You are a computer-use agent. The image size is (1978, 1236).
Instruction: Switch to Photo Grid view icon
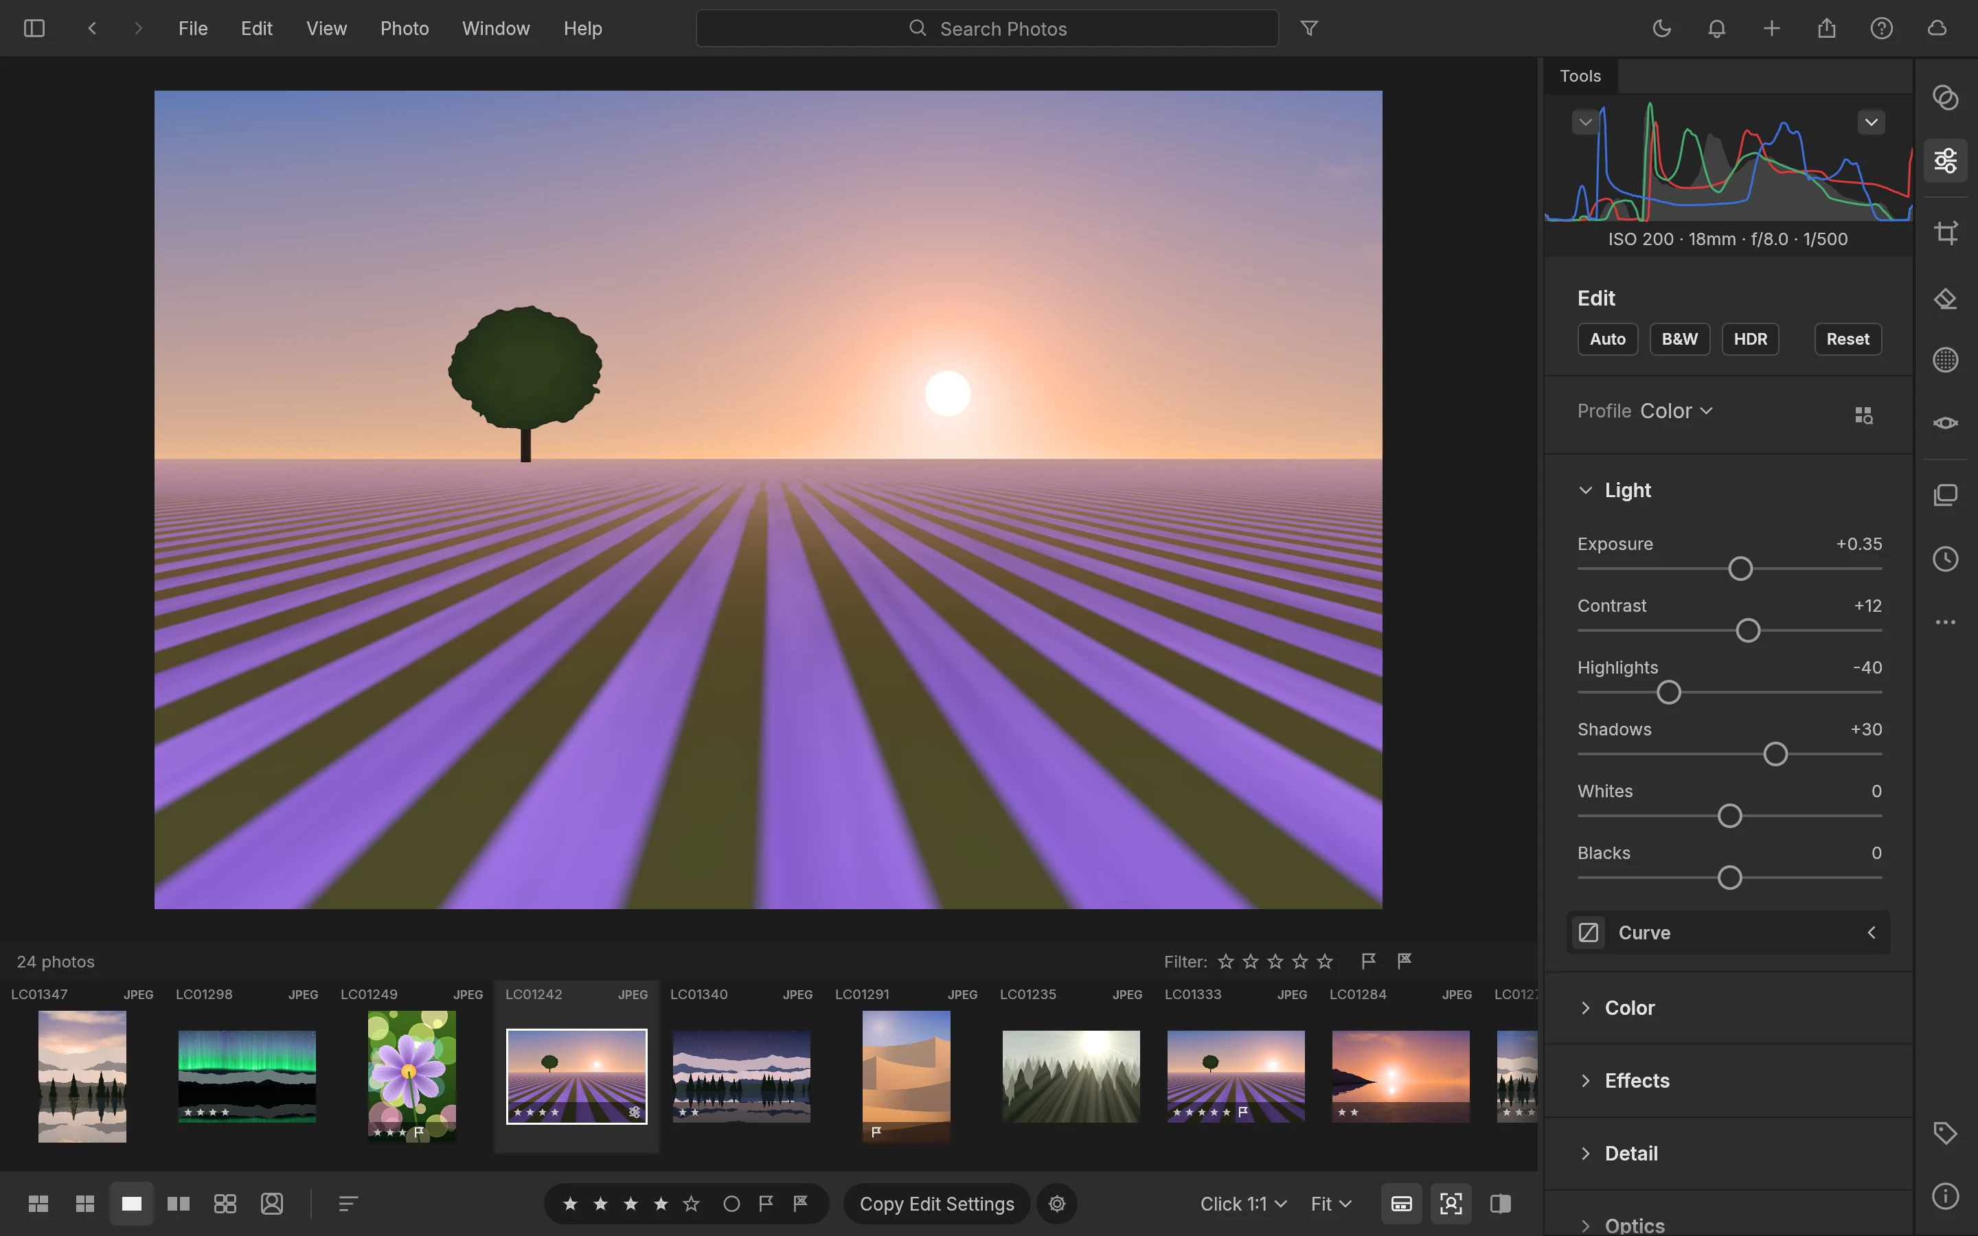coord(38,1203)
